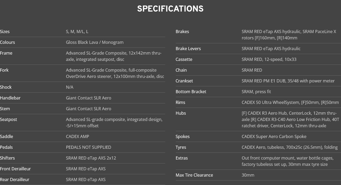Screen dimensions: 341x185
Task: Click the Frame specification label
Action: click(x=6, y=53)
